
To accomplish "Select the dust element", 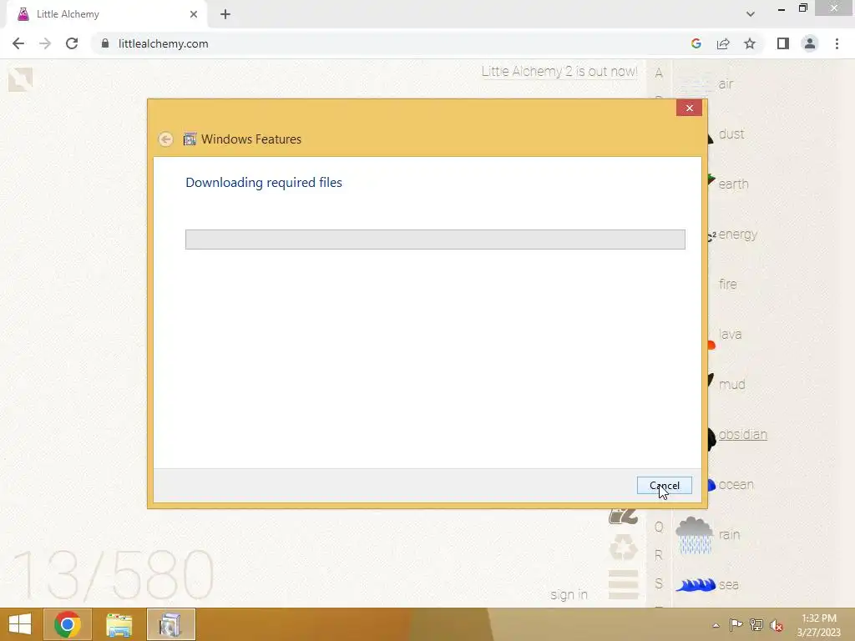I will click(x=731, y=134).
